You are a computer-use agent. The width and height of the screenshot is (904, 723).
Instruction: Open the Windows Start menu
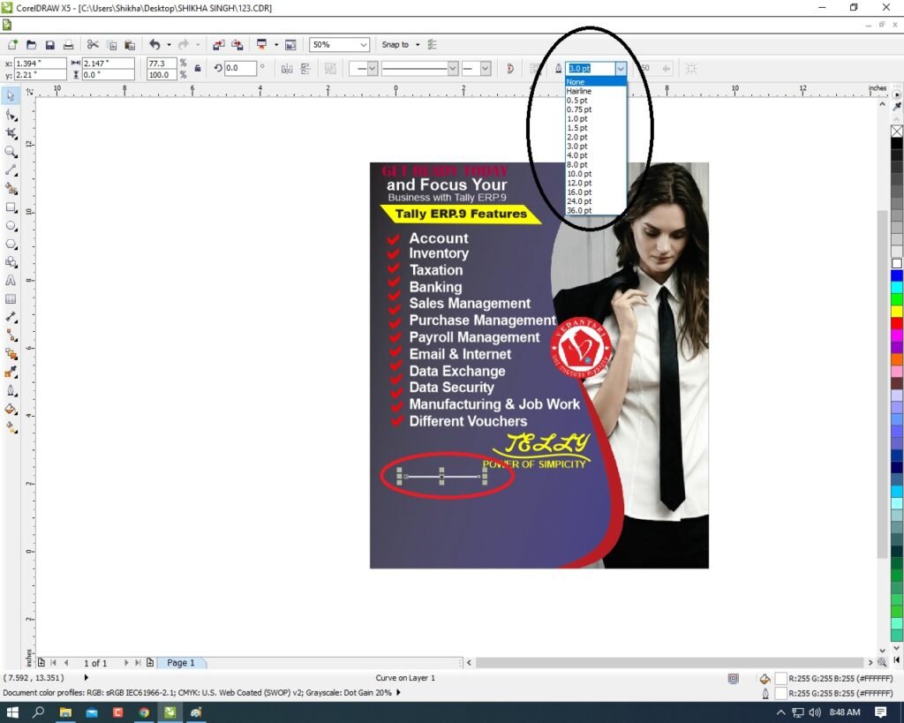[12, 712]
